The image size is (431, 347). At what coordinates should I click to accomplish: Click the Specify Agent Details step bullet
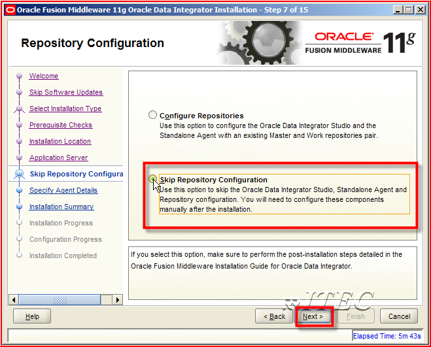(x=19, y=190)
